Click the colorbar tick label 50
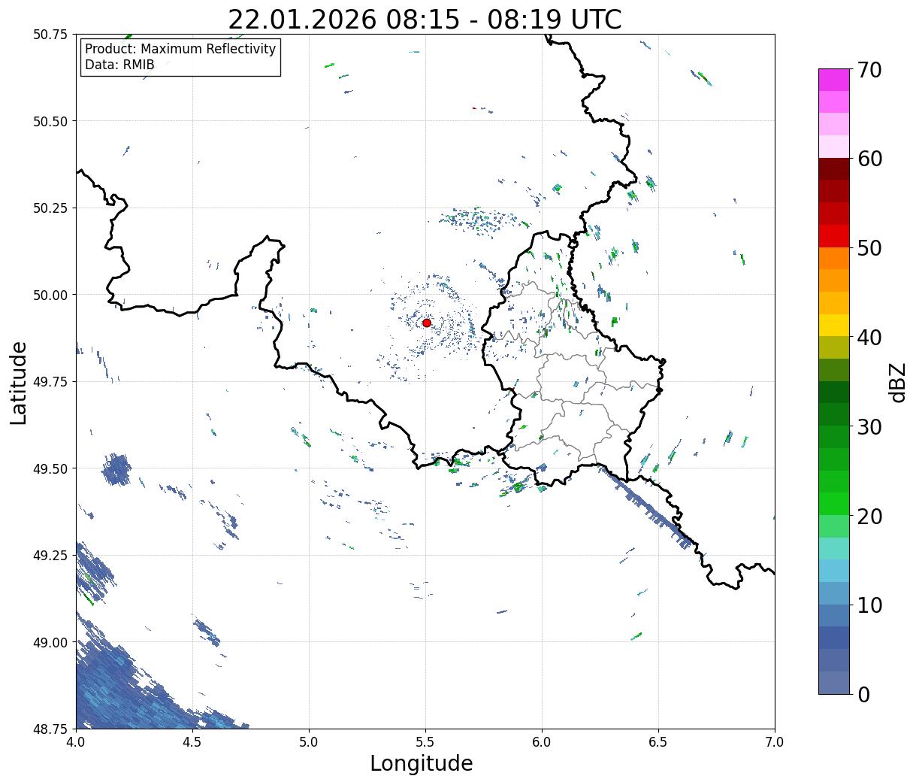The width and height of the screenshot is (916, 782). [x=868, y=248]
